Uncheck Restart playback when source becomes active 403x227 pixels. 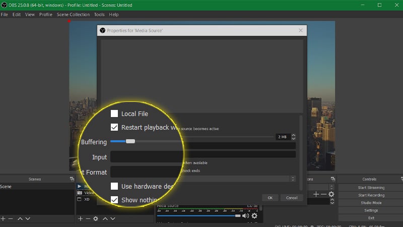coord(114,127)
